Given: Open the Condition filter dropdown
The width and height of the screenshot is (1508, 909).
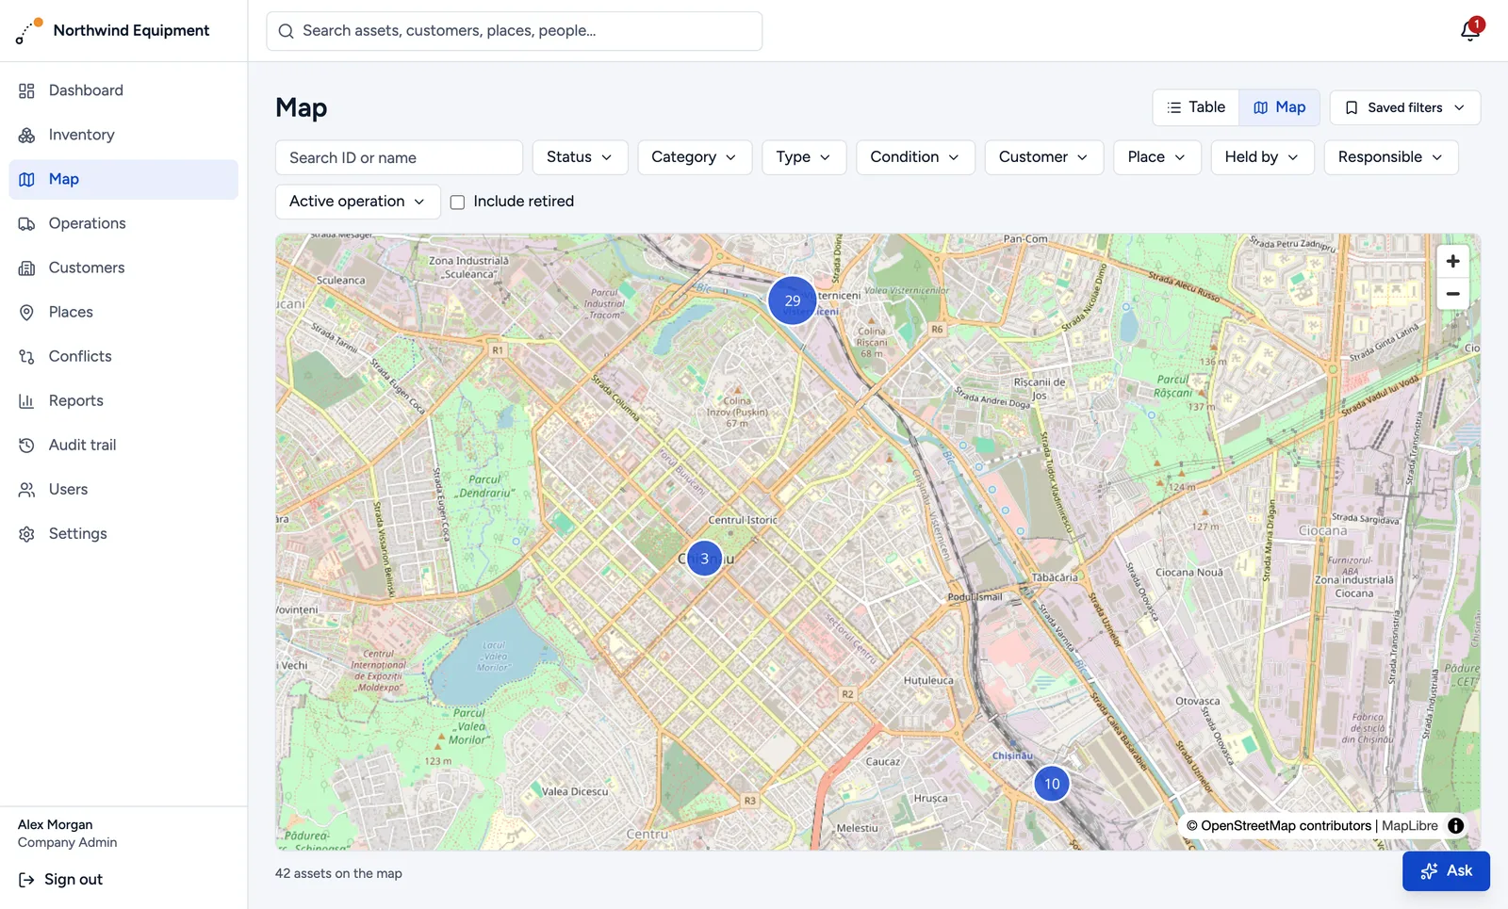Looking at the screenshot, I should 915,157.
